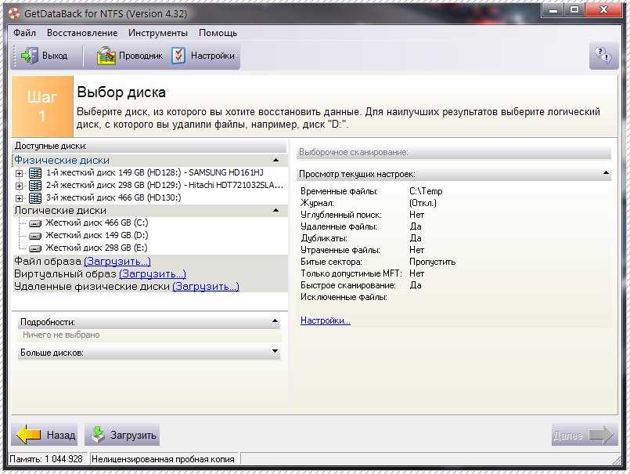The image size is (630, 474).
Task: Click Загрузить link for Файл образа
Action: click(117, 261)
